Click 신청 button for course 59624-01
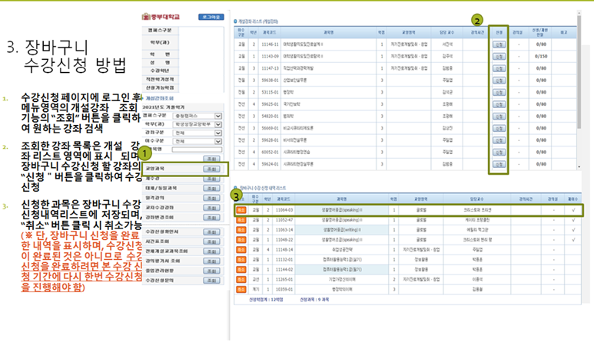Viewport: 594px width, 345px height. tap(499, 163)
